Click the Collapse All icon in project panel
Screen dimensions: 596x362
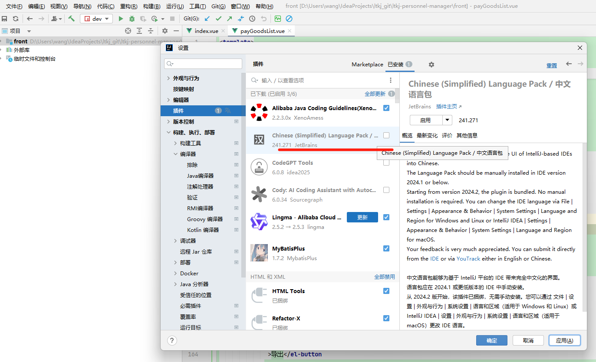pyautogui.click(x=151, y=31)
